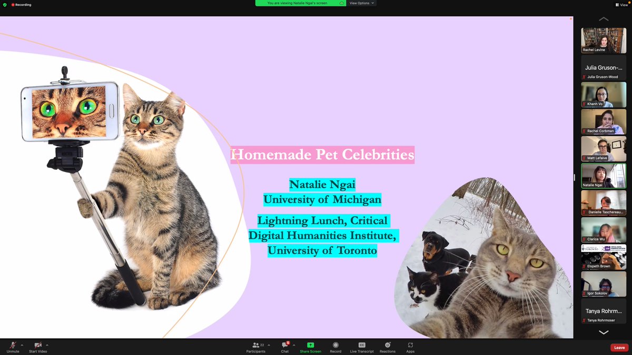Click the side panel resize handle
This screenshot has height=355, width=632.
click(x=575, y=177)
